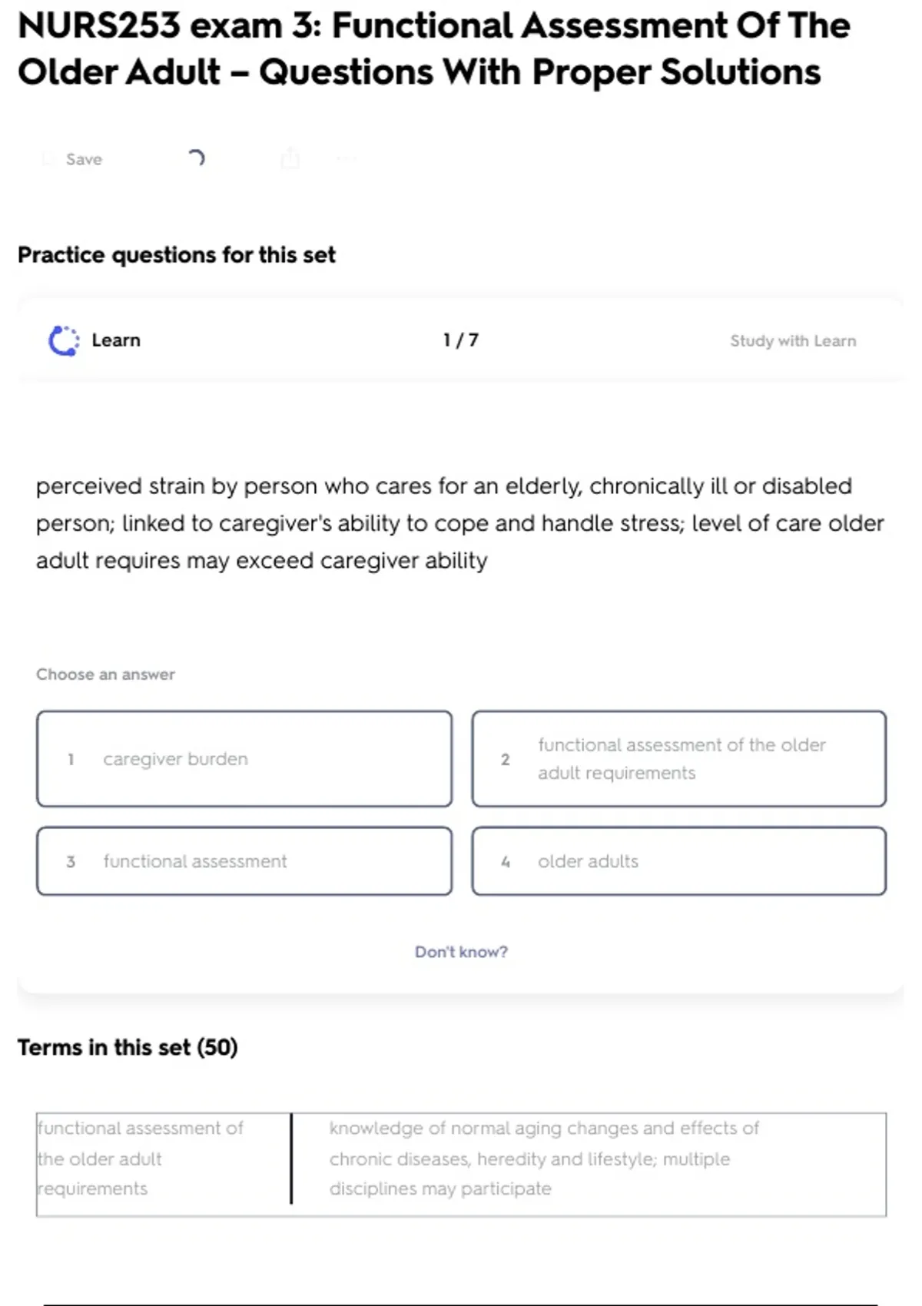Click the "Terms in this set (50)" heading
This screenshot has height=1306, width=922.
128,1047
